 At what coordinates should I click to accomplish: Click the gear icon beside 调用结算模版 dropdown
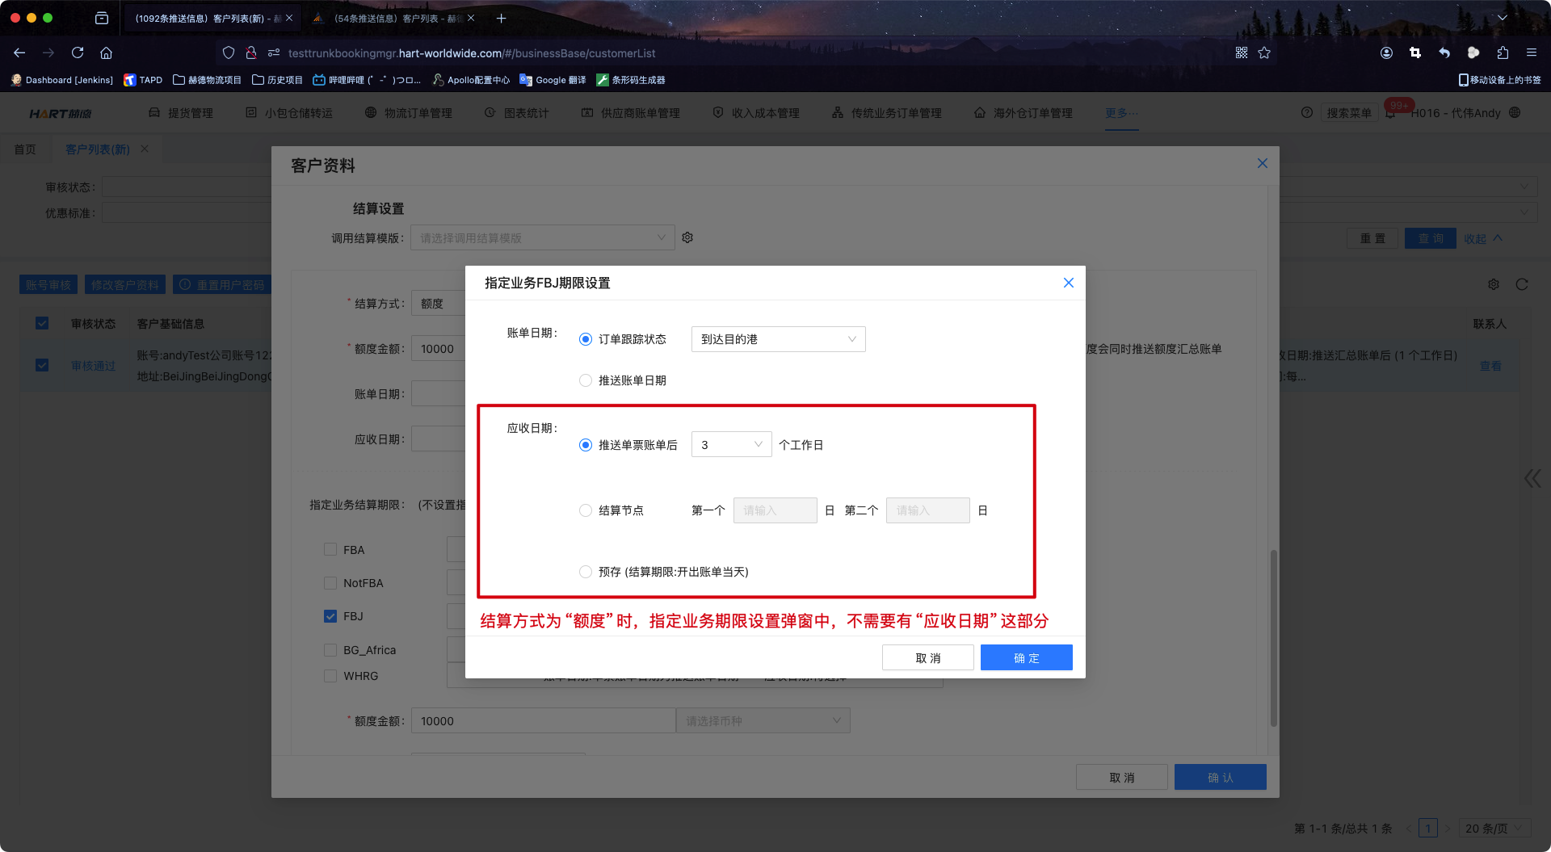point(687,237)
